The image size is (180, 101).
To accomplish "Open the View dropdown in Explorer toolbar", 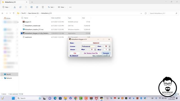I will (x=62, y=7).
